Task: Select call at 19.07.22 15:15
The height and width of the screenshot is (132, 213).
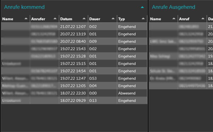Action: coord(74,64)
